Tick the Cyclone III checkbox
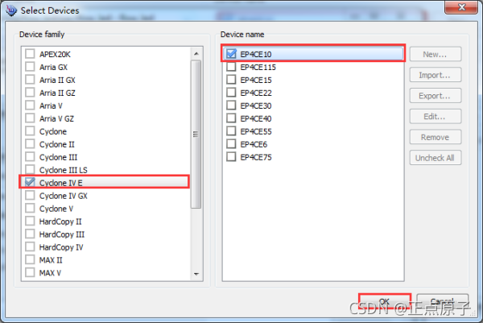Image resolution: width=483 pixels, height=323 pixels. pyautogui.click(x=30, y=157)
